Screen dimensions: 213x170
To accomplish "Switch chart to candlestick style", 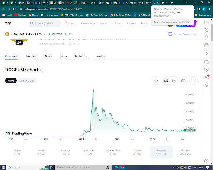I will pyautogui.click(x=173, y=80).
